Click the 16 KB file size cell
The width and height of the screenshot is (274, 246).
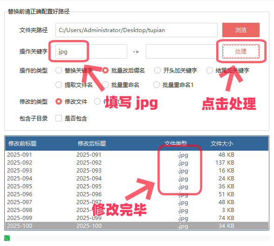pyautogui.click(x=226, y=170)
